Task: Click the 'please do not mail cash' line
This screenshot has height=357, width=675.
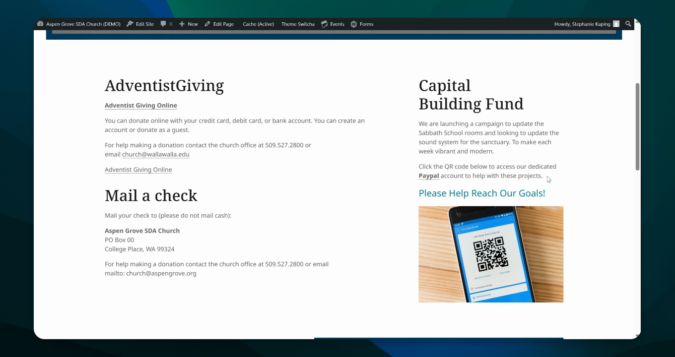Action: (x=168, y=215)
